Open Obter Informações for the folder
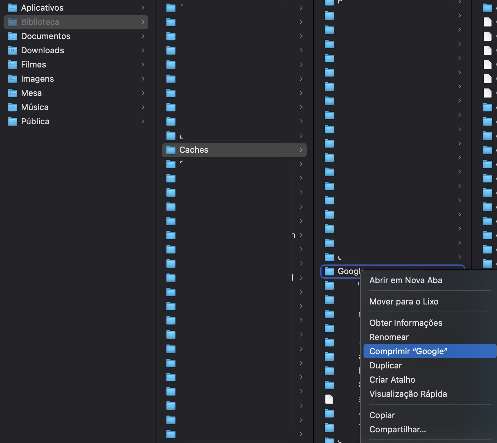Viewport: 497px width, 443px height. click(x=406, y=323)
